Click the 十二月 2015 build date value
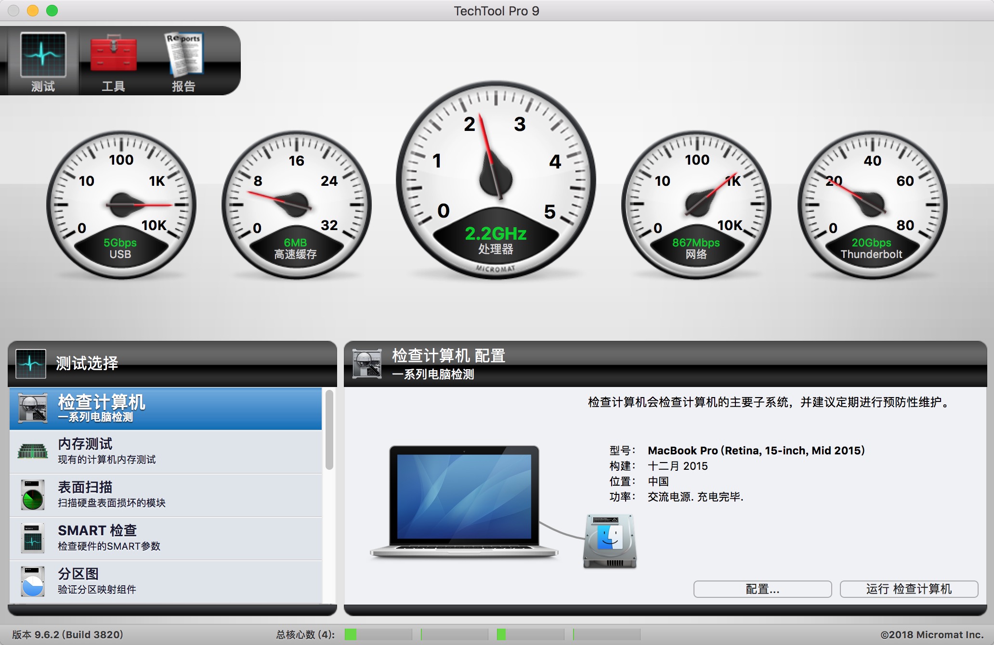This screenshot has width=994, height=645. (x=678, y=466)
